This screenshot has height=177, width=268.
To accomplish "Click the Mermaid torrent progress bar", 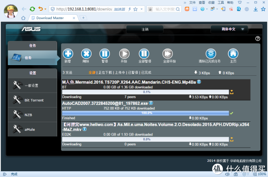I will point(146,92).
